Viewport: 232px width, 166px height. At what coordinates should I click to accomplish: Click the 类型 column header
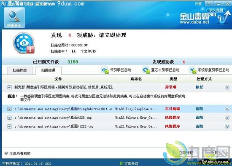click(173, 79)
